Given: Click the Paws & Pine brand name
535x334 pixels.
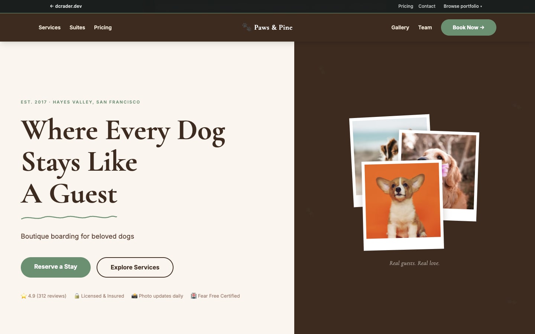Looking at the screenshot, I should click(x=273, y=27).
